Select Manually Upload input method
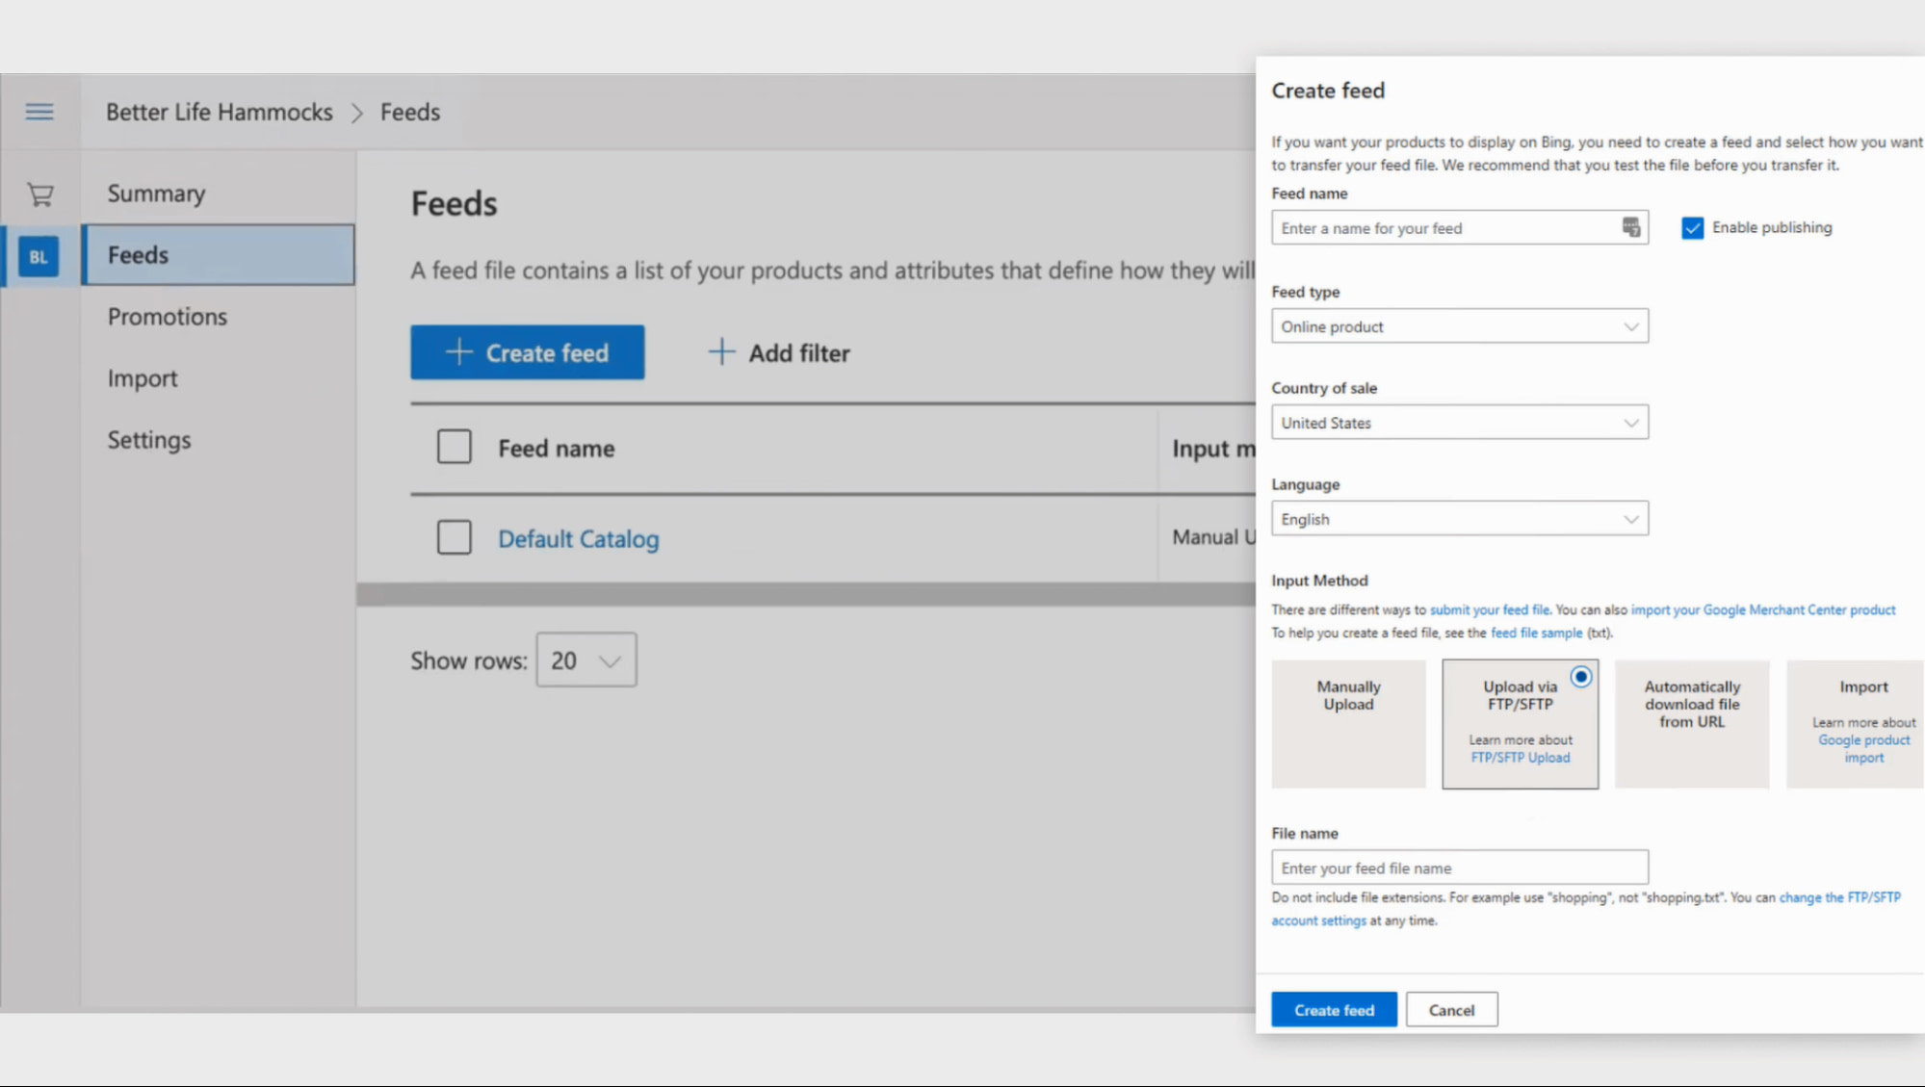Viewport: 1925px width, 1087px height. (x=1348, y=724)
